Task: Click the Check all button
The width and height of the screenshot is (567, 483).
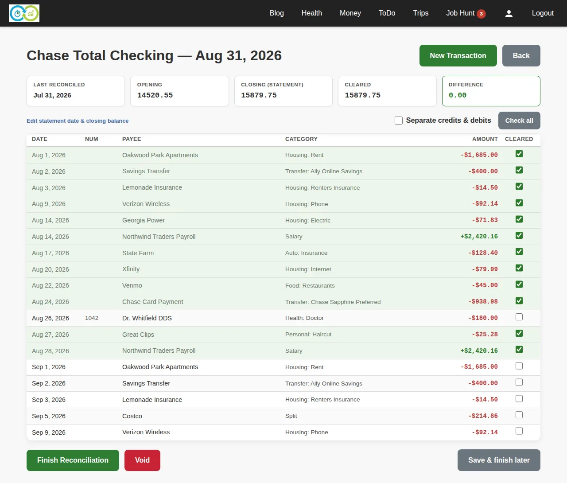Action: [x=519, y=121]
